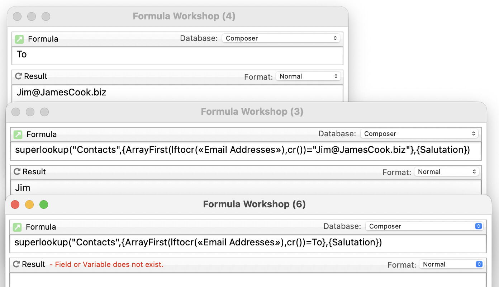Expand the Format Normal menu in Formula Workshop (6)

(451, 264)
